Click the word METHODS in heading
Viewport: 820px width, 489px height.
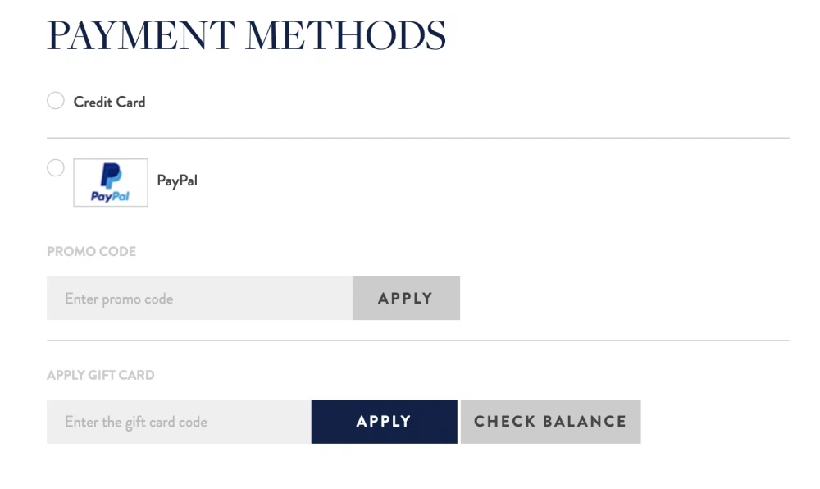tap(345, 36)
